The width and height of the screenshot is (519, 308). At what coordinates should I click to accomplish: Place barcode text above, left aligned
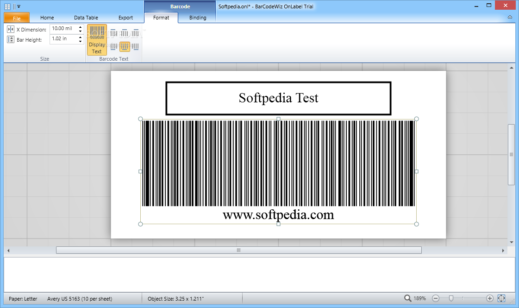point(113,33)
